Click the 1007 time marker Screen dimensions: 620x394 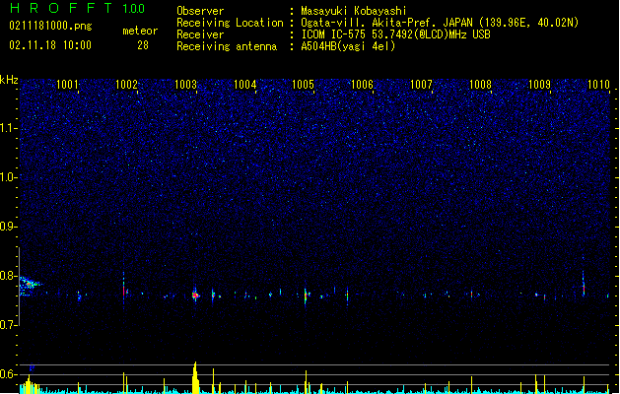click(x=421, y=85)
